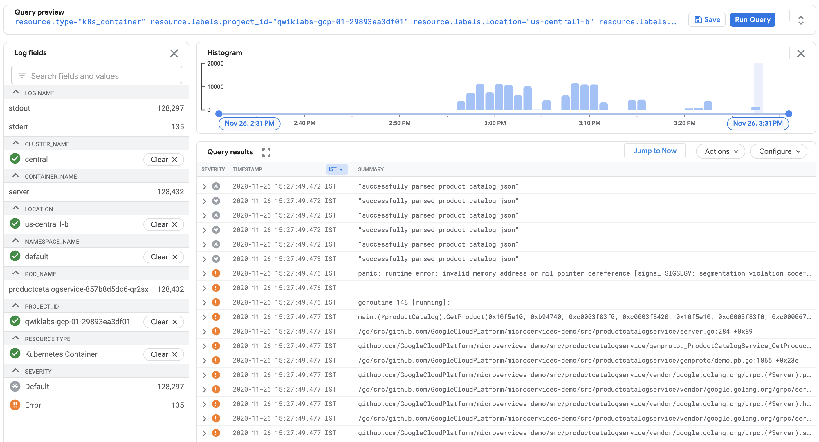Click the error icon on the demo.pb.go:1865 row
819x442 pixels.
click(216, 360)
